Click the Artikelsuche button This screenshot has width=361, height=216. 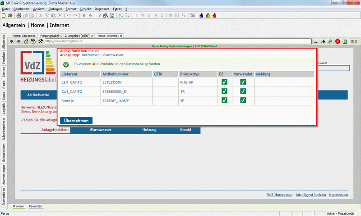(38, 95)
